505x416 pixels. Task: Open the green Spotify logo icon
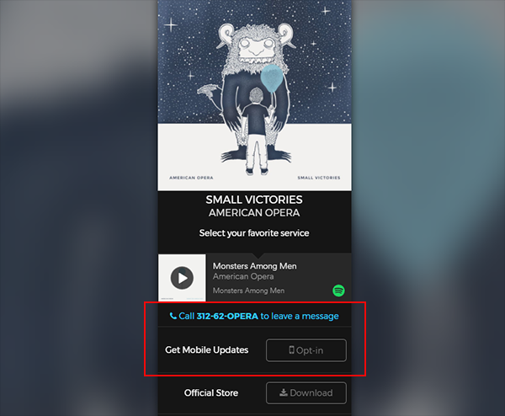tap(338, 291)
